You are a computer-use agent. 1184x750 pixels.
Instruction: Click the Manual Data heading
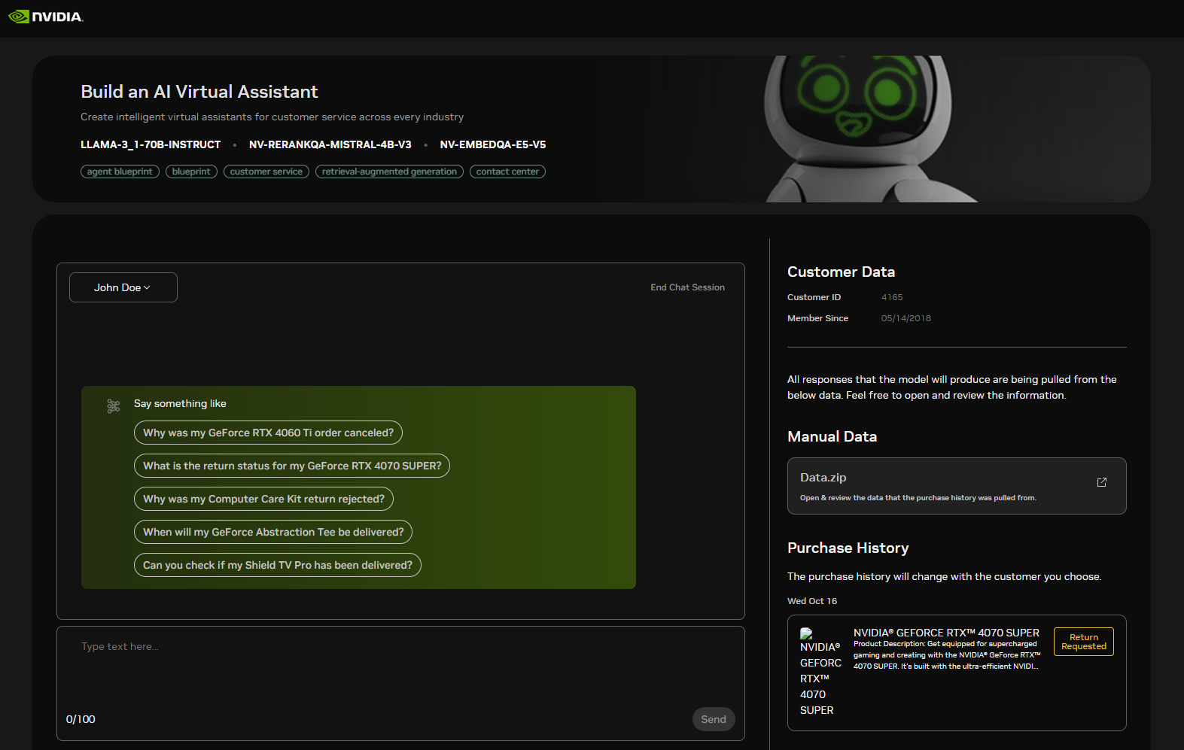pos(832,436)
